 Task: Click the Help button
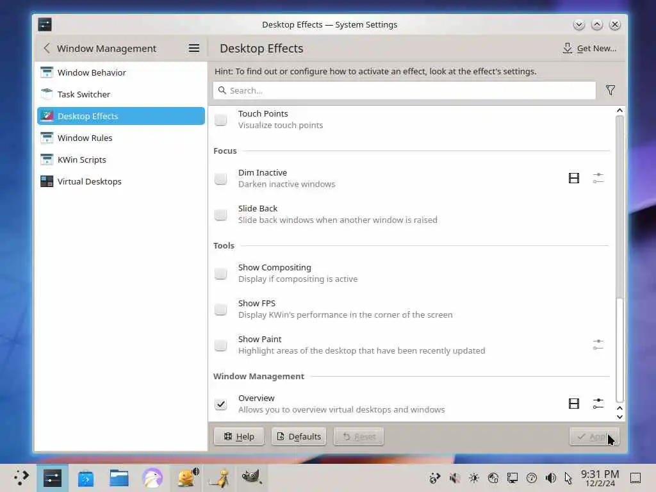click(239, 436)
